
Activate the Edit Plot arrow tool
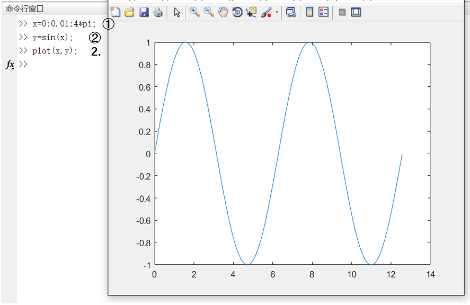click(x=177, y=12)
